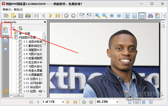The width and height of the screenshot is (168, 106).
Task: Go to first page in bottom bar
Action: 31,102
